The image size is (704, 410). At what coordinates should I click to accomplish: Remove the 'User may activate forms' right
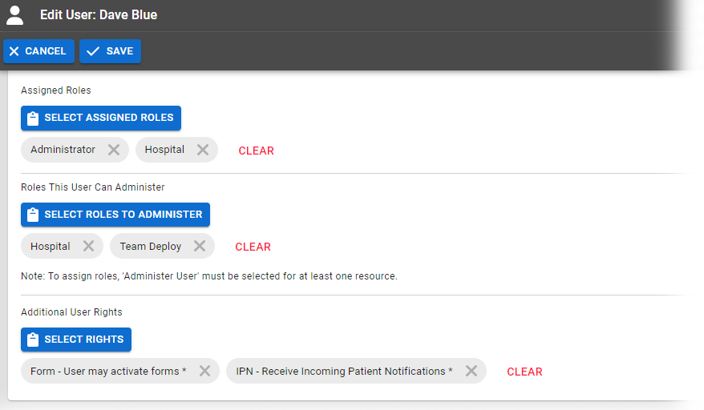point(204,371)
